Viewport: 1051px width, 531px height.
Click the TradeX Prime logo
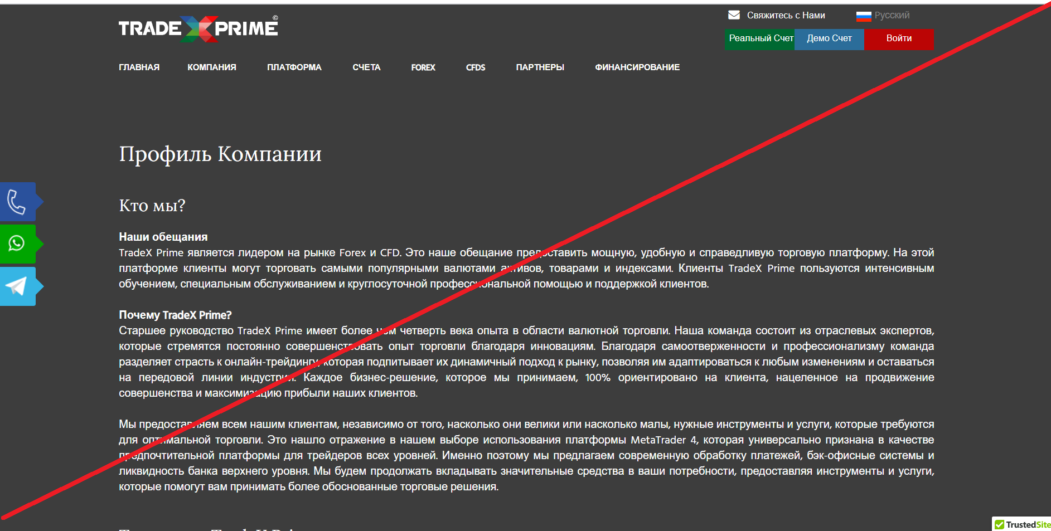198,28
